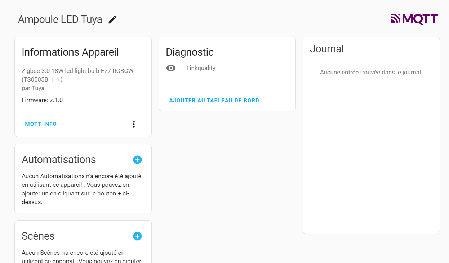449x263 pixels.
Task: Click the Firmware: z.1.0 text
Action: click(x=42, y=100)
